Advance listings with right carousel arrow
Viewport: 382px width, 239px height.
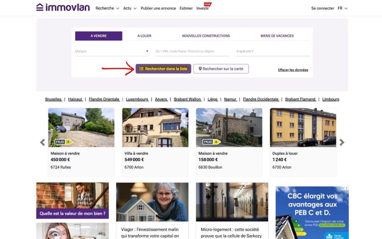(x=342, y=143)
